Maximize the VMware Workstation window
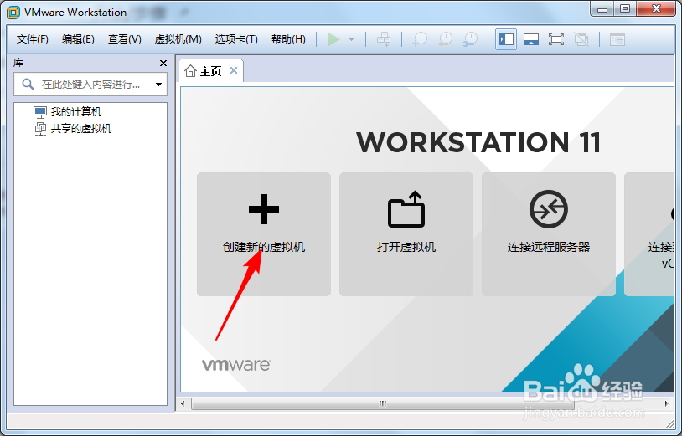 pyautogui.click(x=625, y=9)
